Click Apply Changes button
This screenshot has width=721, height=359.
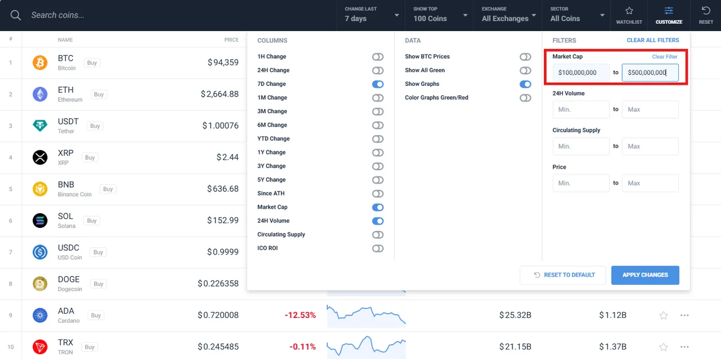pyautogui.click(x=645, y=275)
